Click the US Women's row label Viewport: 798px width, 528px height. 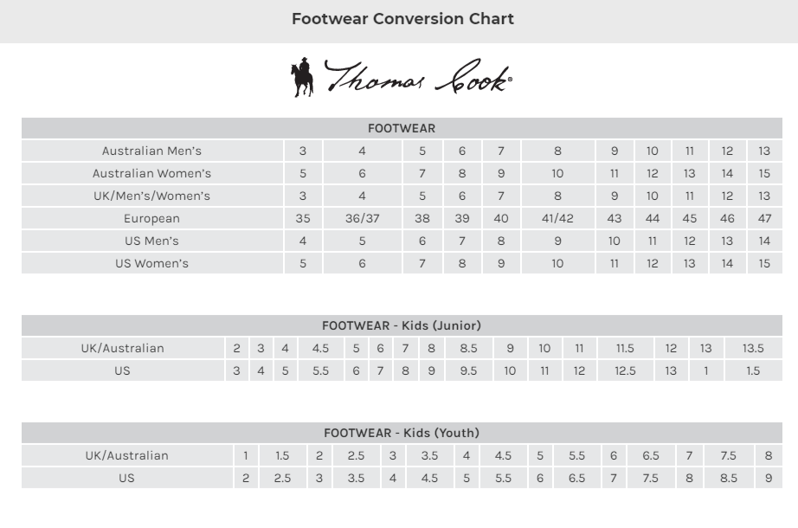[151, 263]
